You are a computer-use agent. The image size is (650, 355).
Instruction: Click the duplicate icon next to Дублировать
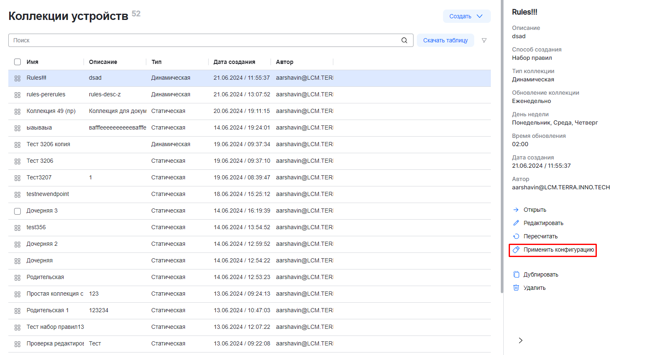click(516, 274)
